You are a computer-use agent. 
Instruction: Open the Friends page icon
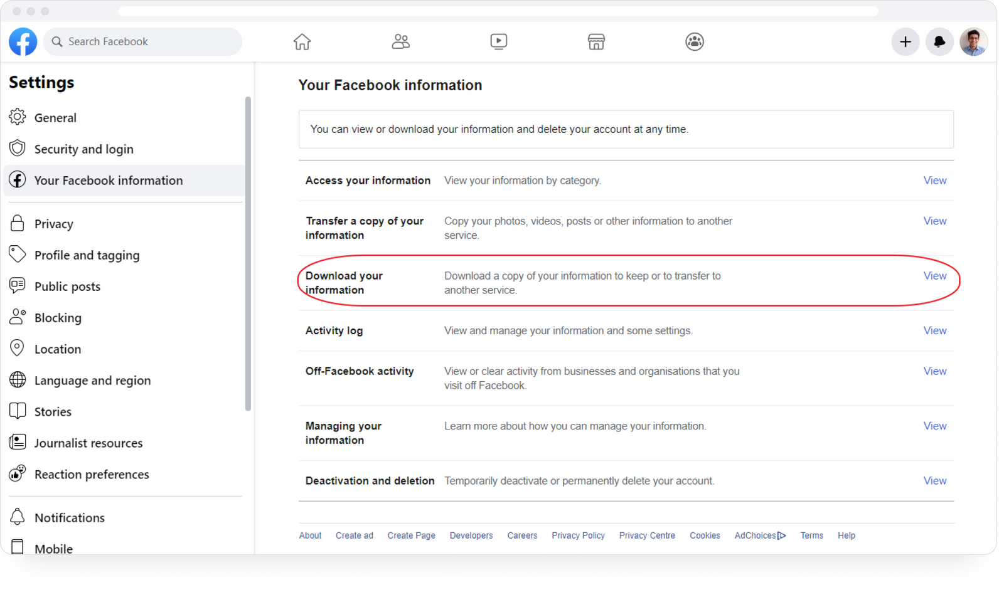point(400,41)
